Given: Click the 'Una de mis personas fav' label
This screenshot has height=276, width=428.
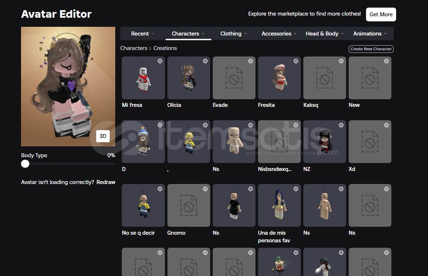Looking at the screenshot, I should (x=274, y=237).
